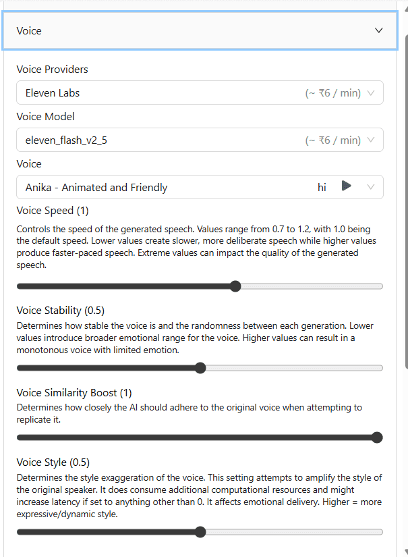Click the arrow beside the play icon
Viewport: 408px width, 557px height.
pos(371,187)
